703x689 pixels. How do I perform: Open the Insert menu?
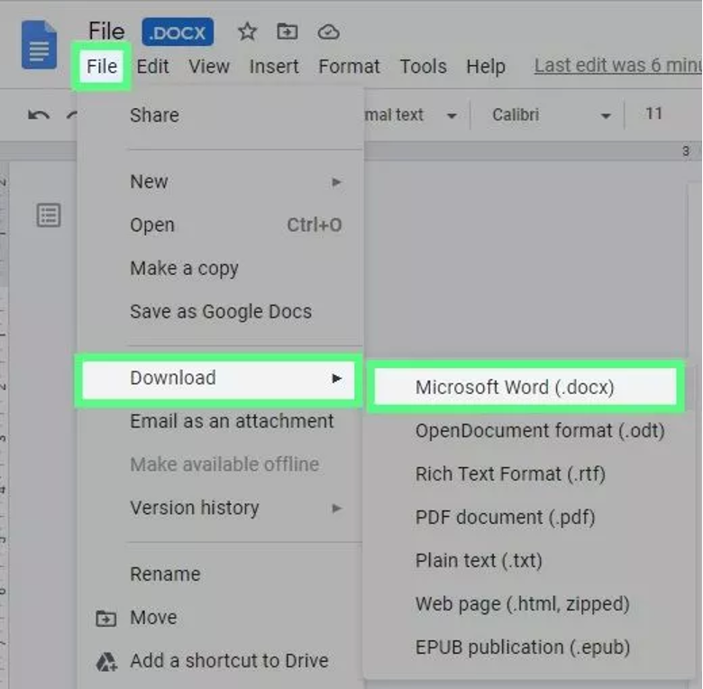tap(273, 67)
